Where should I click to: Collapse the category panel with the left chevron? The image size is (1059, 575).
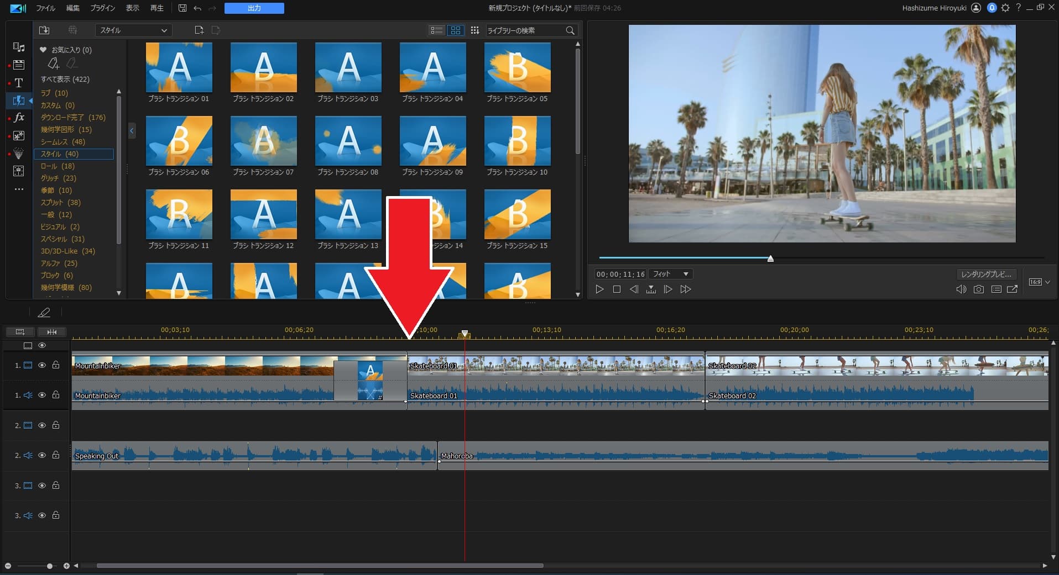[x=132, y=131]
